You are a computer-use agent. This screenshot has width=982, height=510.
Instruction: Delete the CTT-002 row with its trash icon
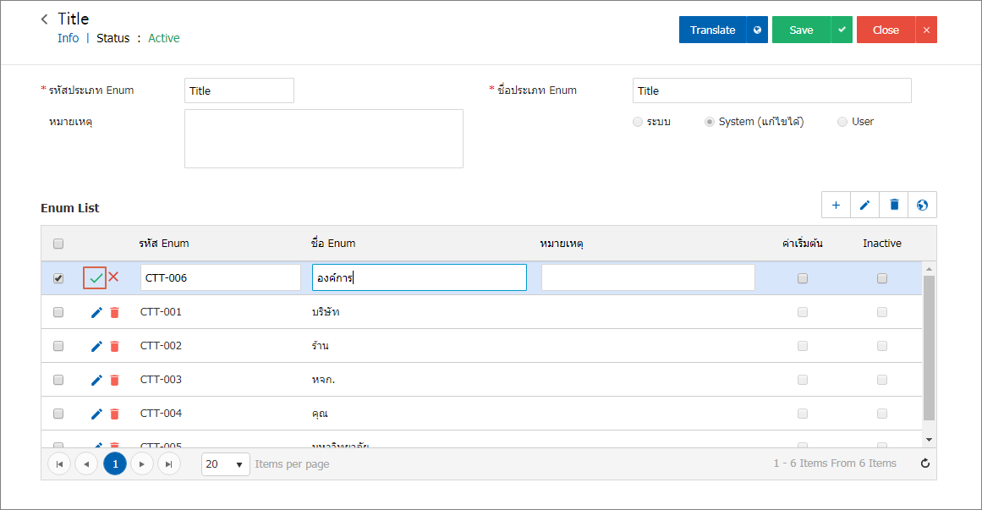point(114,346)
